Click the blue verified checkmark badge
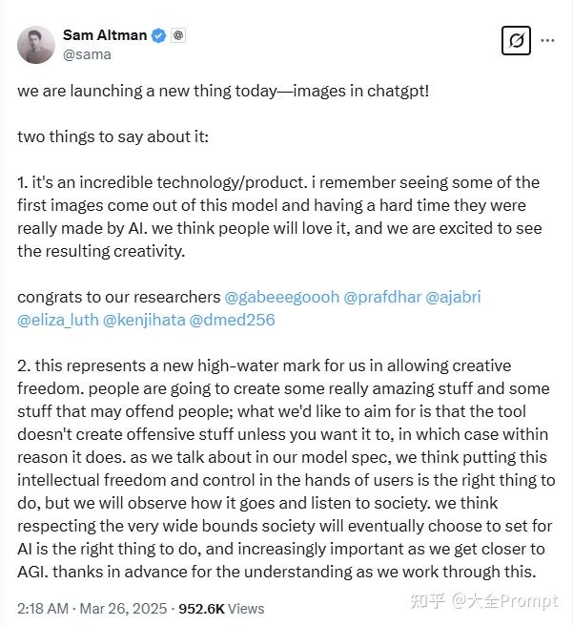 (159, 35)
